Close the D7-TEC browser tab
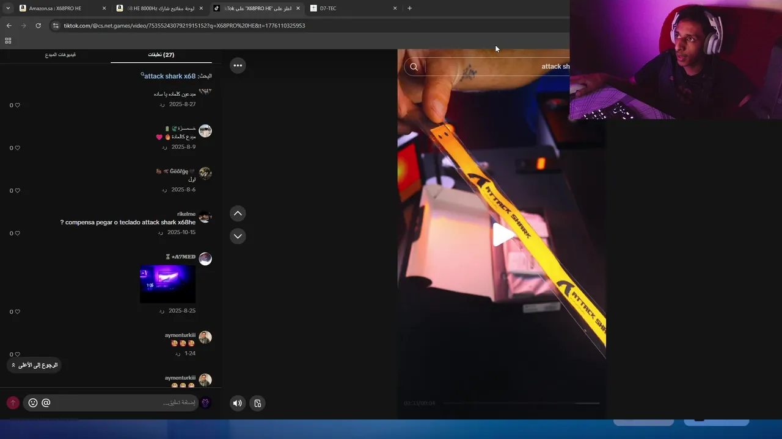 click(395, 9)
